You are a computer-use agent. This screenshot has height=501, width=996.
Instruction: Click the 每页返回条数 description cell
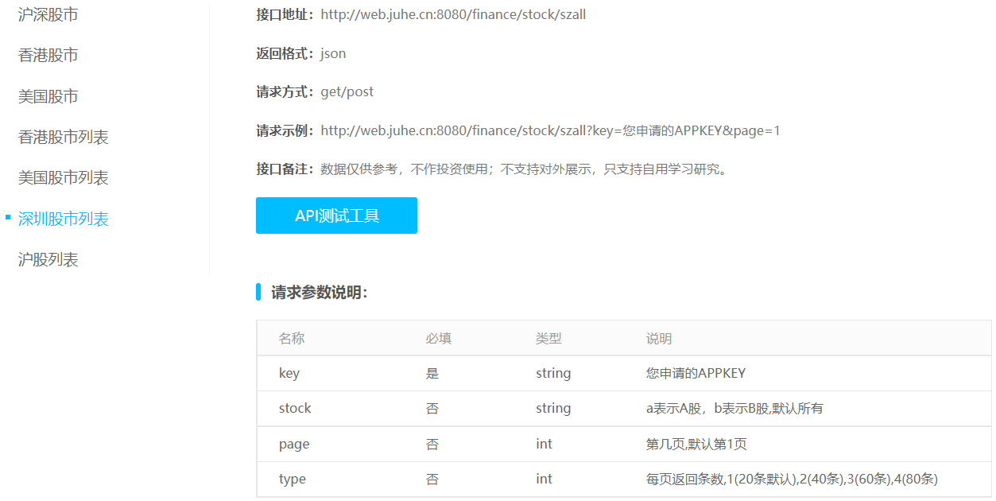pyautogui.click(x=792, y=479)
